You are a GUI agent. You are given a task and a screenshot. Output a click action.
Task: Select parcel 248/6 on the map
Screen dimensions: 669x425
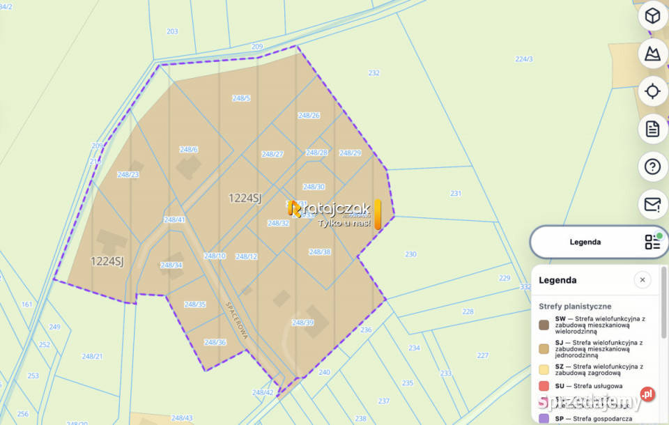coord(189,149)
